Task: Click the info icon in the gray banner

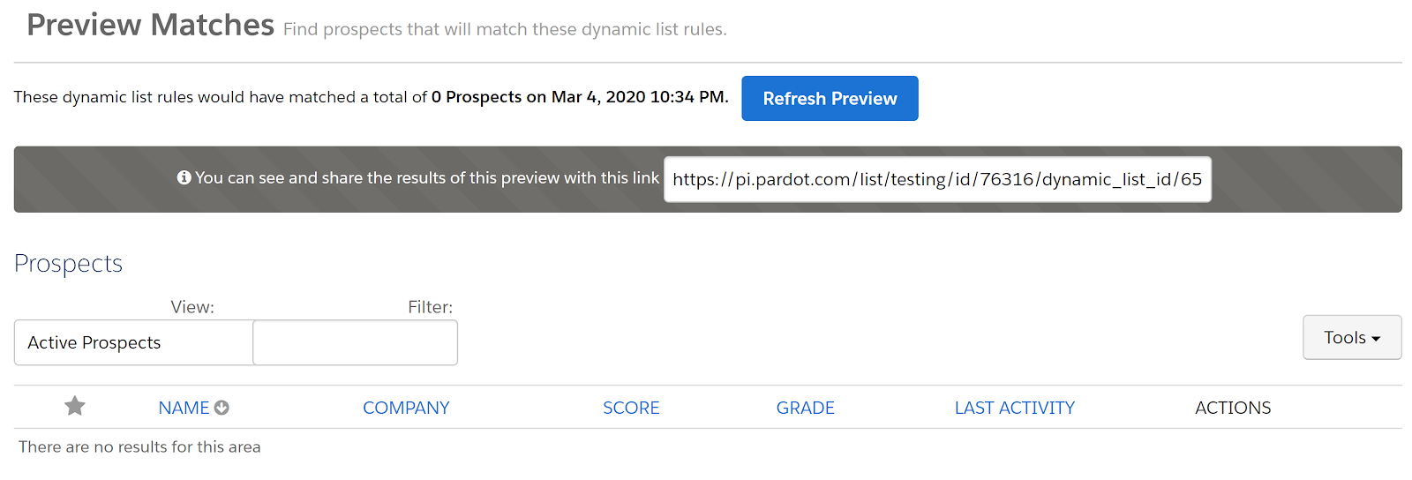Action: [x=184, y=178]
